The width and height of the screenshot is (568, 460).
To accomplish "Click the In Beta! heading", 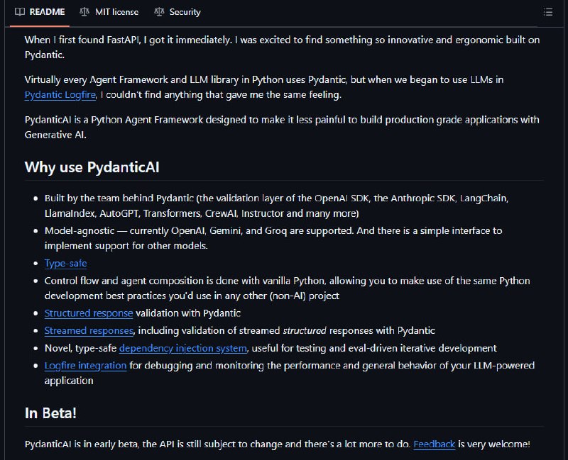I will [x=50, y=413].
